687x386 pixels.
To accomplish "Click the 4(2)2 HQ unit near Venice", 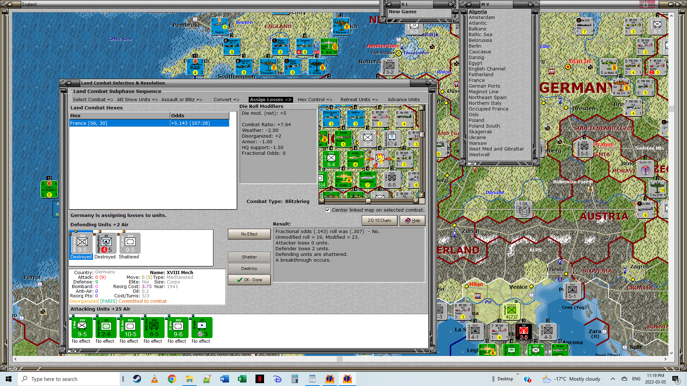I will (511, 312).
